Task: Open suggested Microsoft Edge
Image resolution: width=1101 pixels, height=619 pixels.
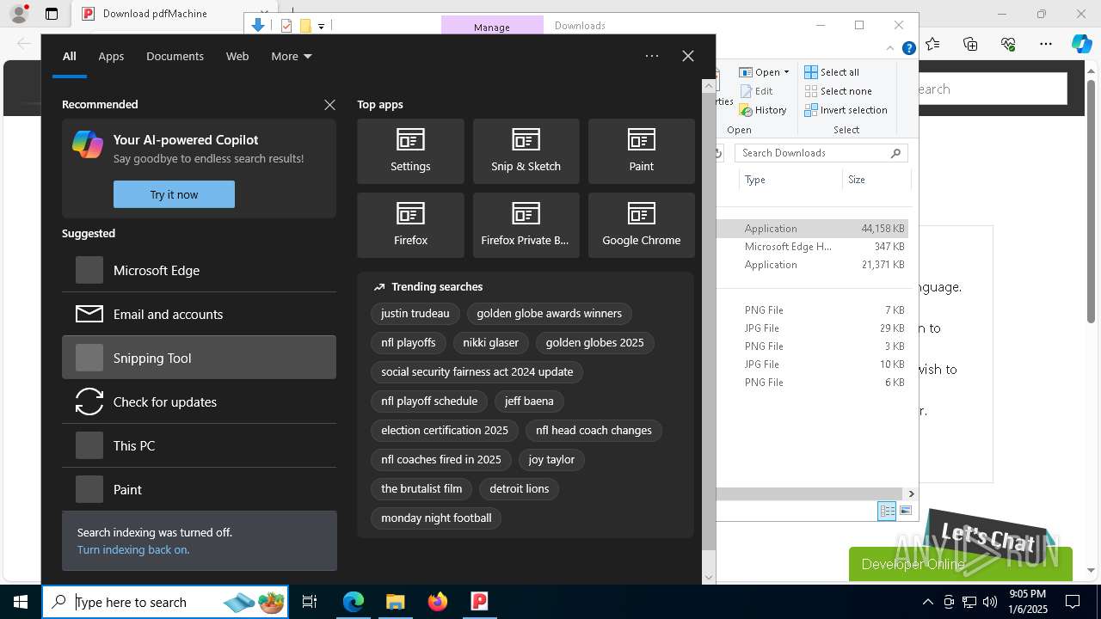Action: tap(199, 270)
